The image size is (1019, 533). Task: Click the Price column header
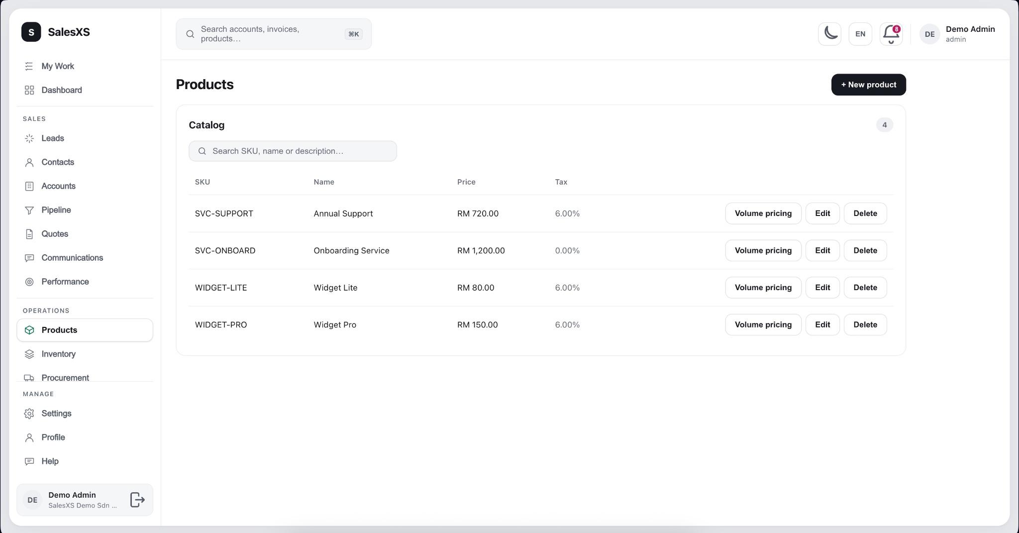click(x=466, y=182)
